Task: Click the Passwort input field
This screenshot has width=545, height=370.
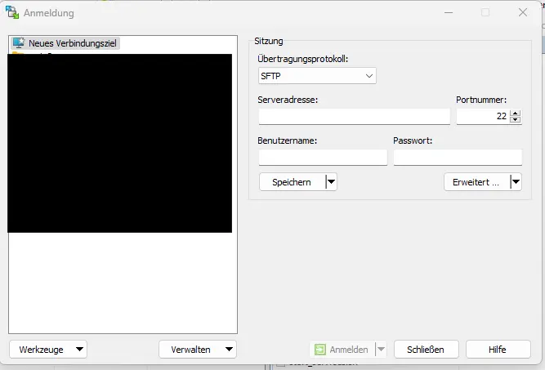Action: pos(457,157)
